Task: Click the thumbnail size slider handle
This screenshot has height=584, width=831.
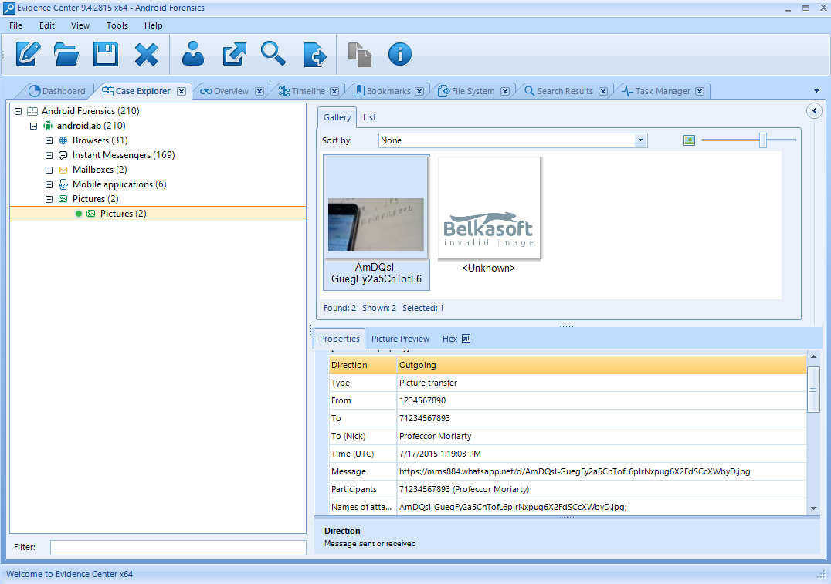Action: click(x=762, y=140)
